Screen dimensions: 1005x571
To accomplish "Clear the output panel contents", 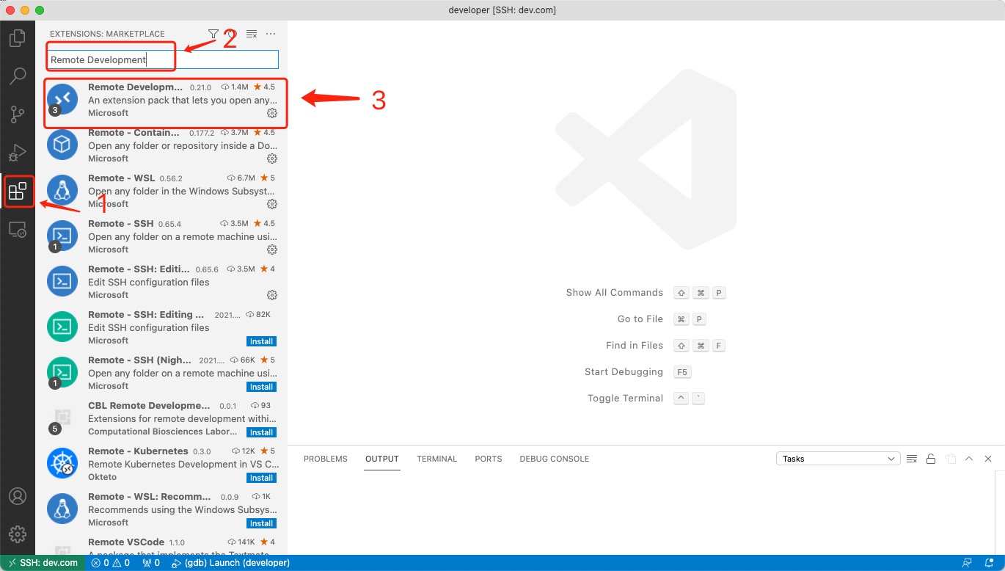I will pos(912,459).
